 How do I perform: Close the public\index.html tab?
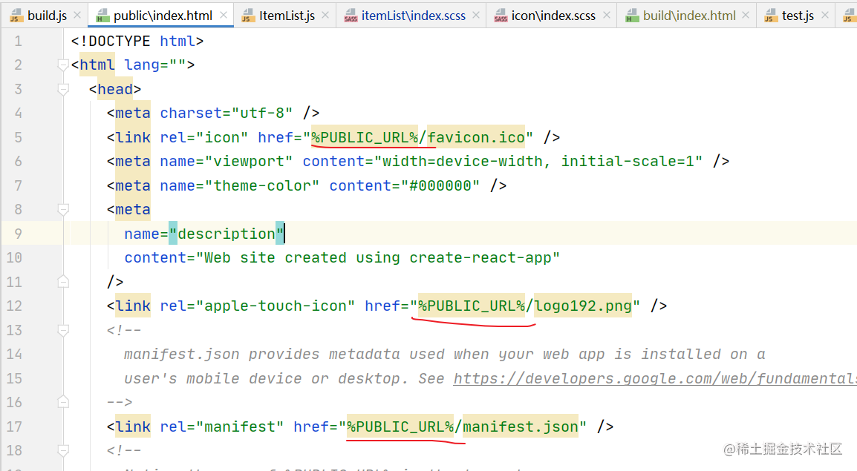coord(223,16)
